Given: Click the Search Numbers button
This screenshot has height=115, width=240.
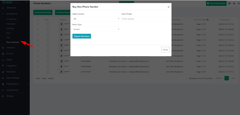Looking at the screenshot, I should click(x=82, y=36).
